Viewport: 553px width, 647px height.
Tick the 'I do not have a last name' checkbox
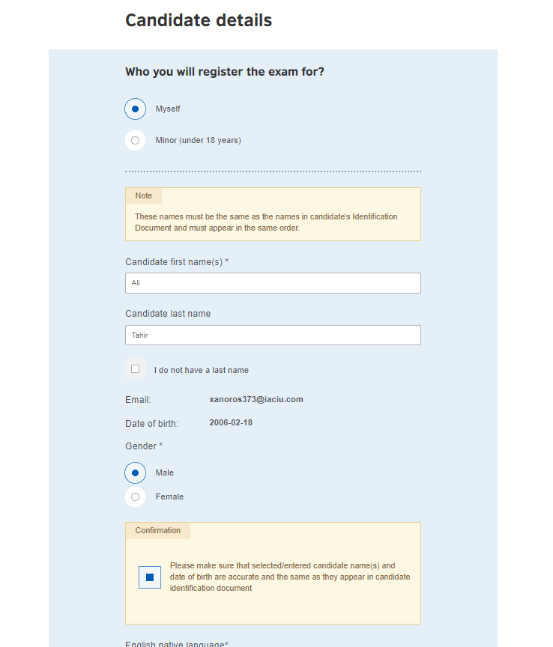tap(136, 369)
